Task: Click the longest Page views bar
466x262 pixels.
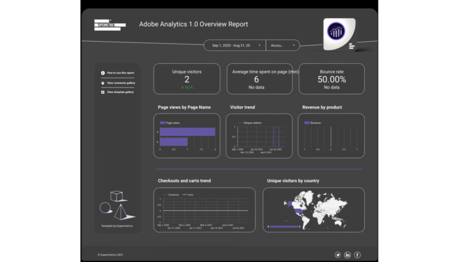Action: click(187, 132)
